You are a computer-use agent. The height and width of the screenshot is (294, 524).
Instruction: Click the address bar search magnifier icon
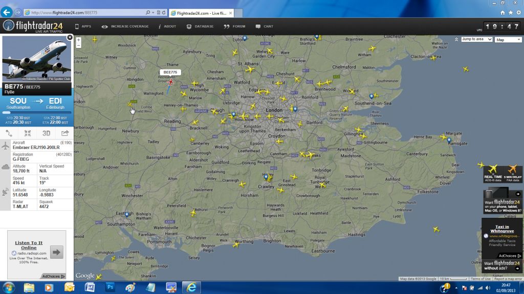(x=148, y=13)
